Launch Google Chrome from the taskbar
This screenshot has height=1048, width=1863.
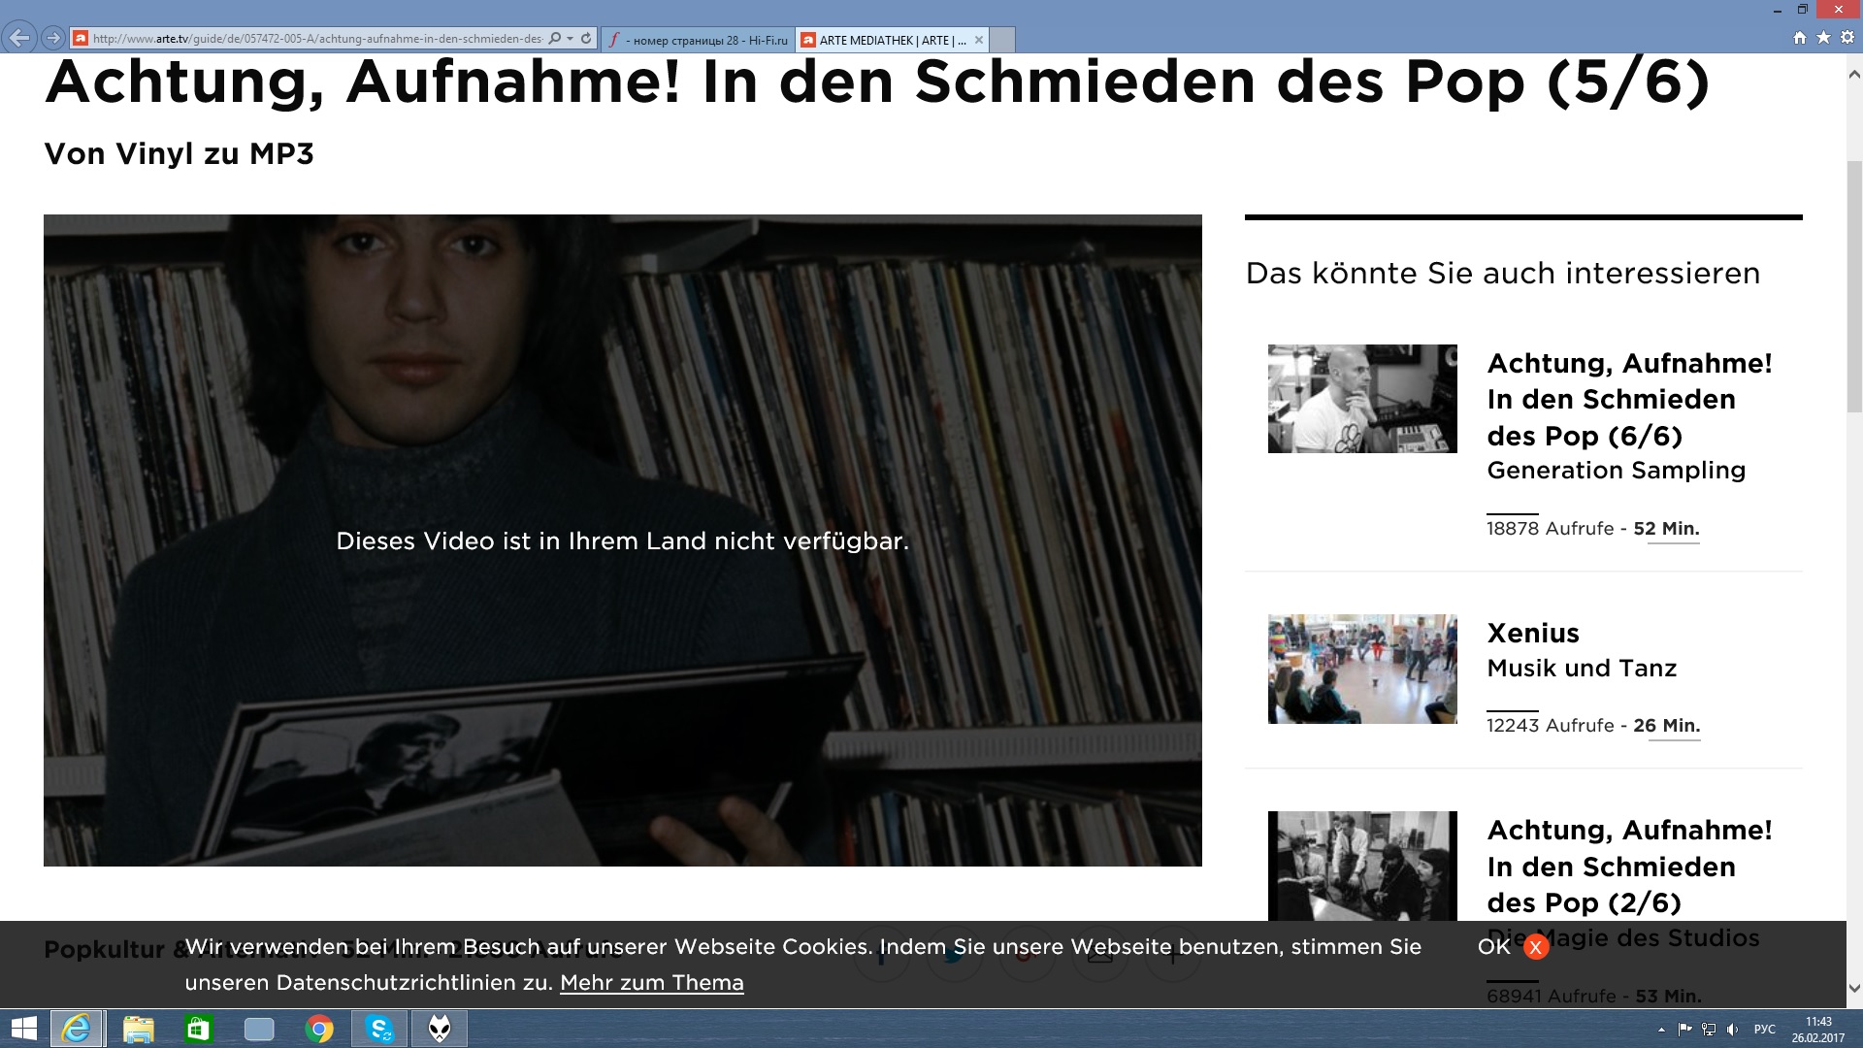pos(319,1029)
